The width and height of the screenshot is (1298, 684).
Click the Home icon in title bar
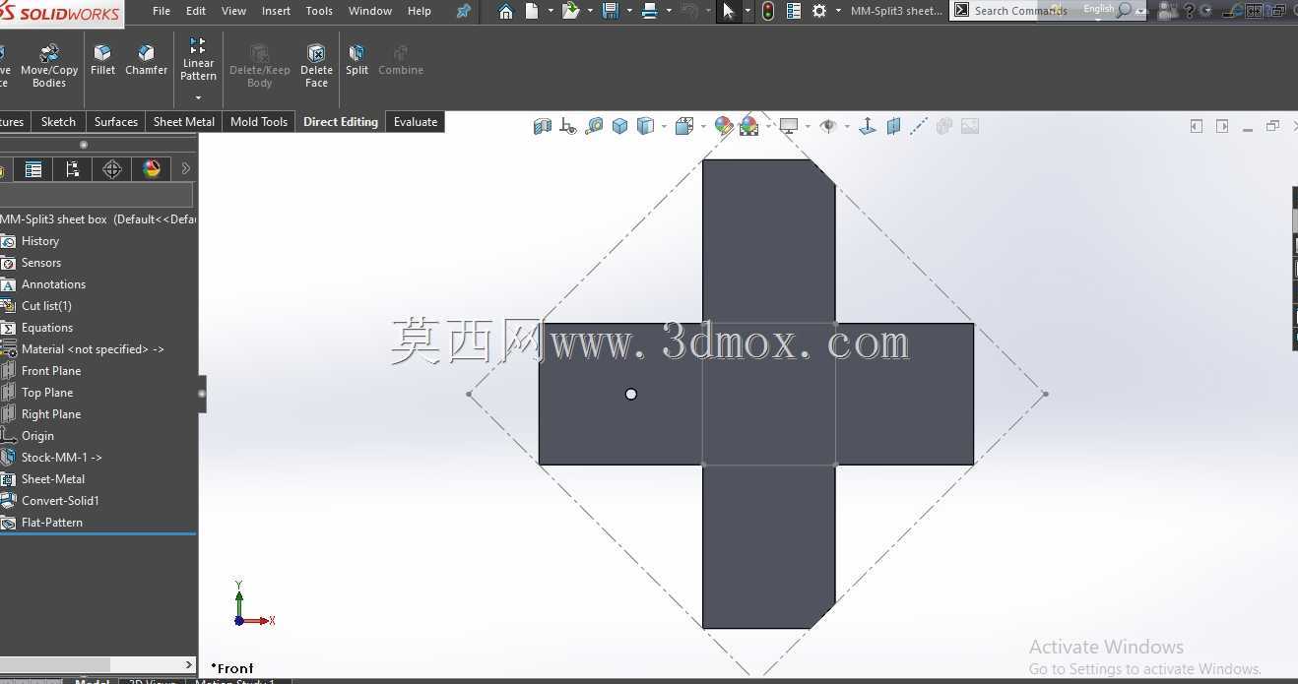505,11
